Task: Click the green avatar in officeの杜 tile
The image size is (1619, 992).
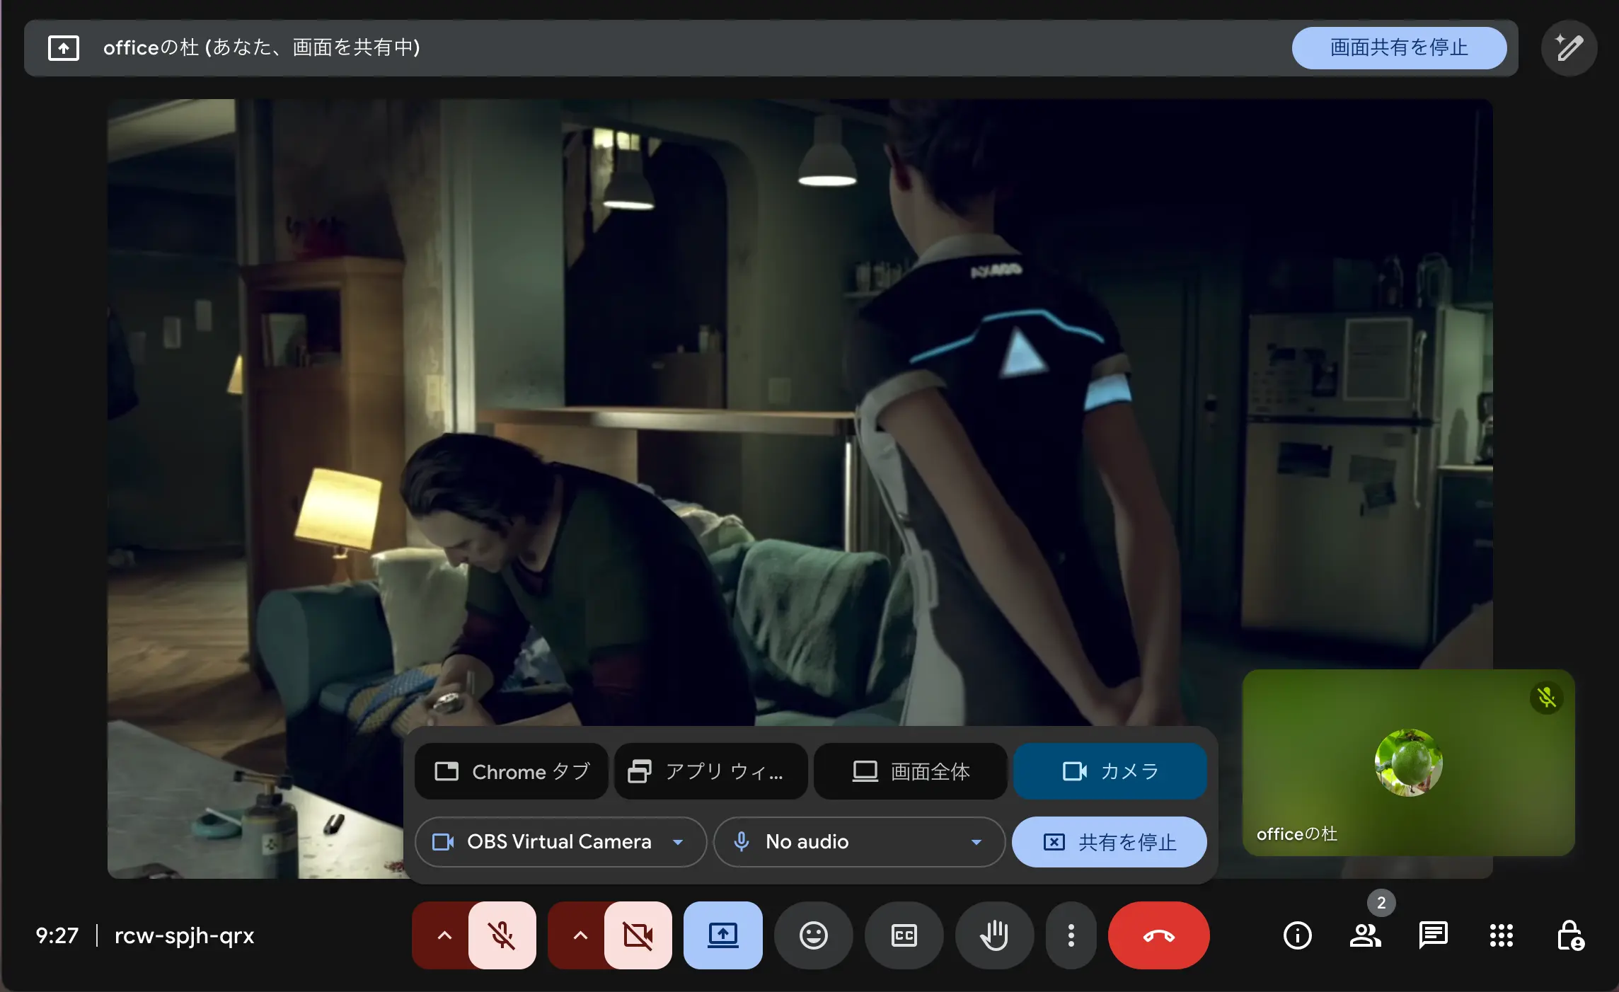Action: [1409, 763]
